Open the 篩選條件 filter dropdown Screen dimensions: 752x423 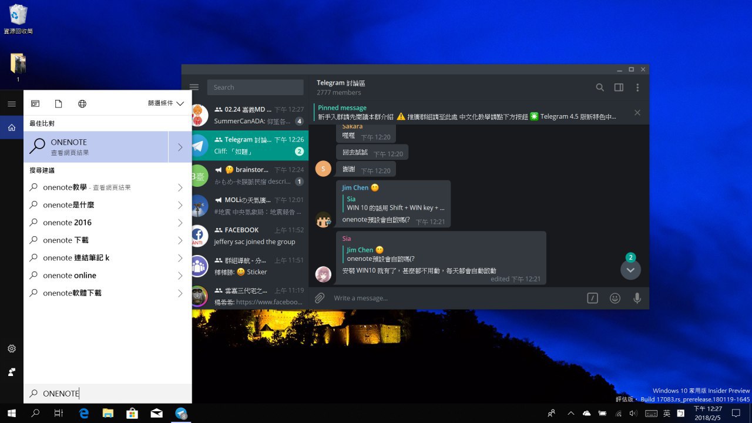(x=166, y=103)
